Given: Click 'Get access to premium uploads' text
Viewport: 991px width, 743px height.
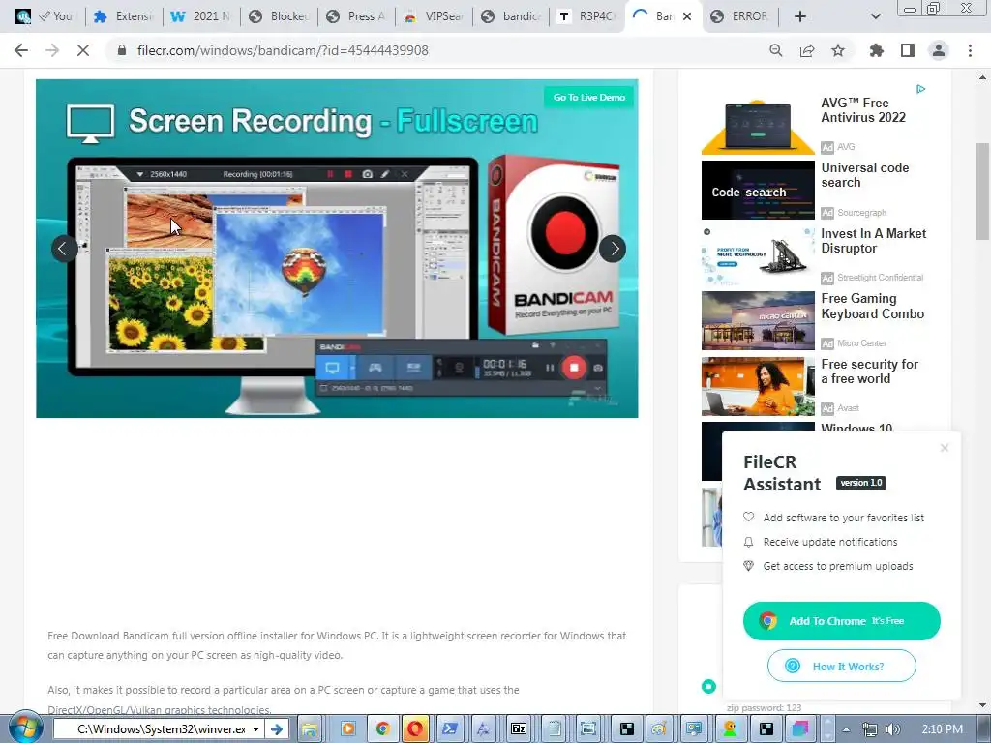Looking at the screenshot, I should [x=837, y=566].
